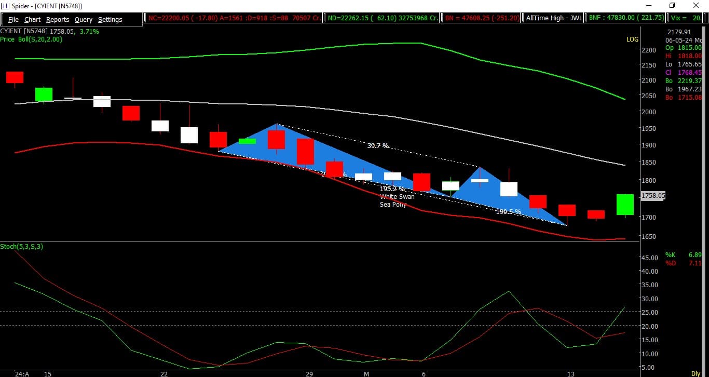The image size is (709, 377).
Task: Click the Stoch(5,3,S,3) indicator label
Action: (22, 247)
